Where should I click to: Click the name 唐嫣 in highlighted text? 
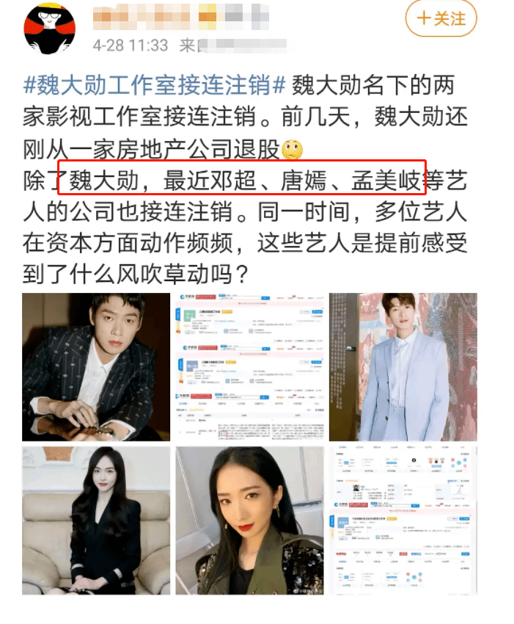(304, 181)
